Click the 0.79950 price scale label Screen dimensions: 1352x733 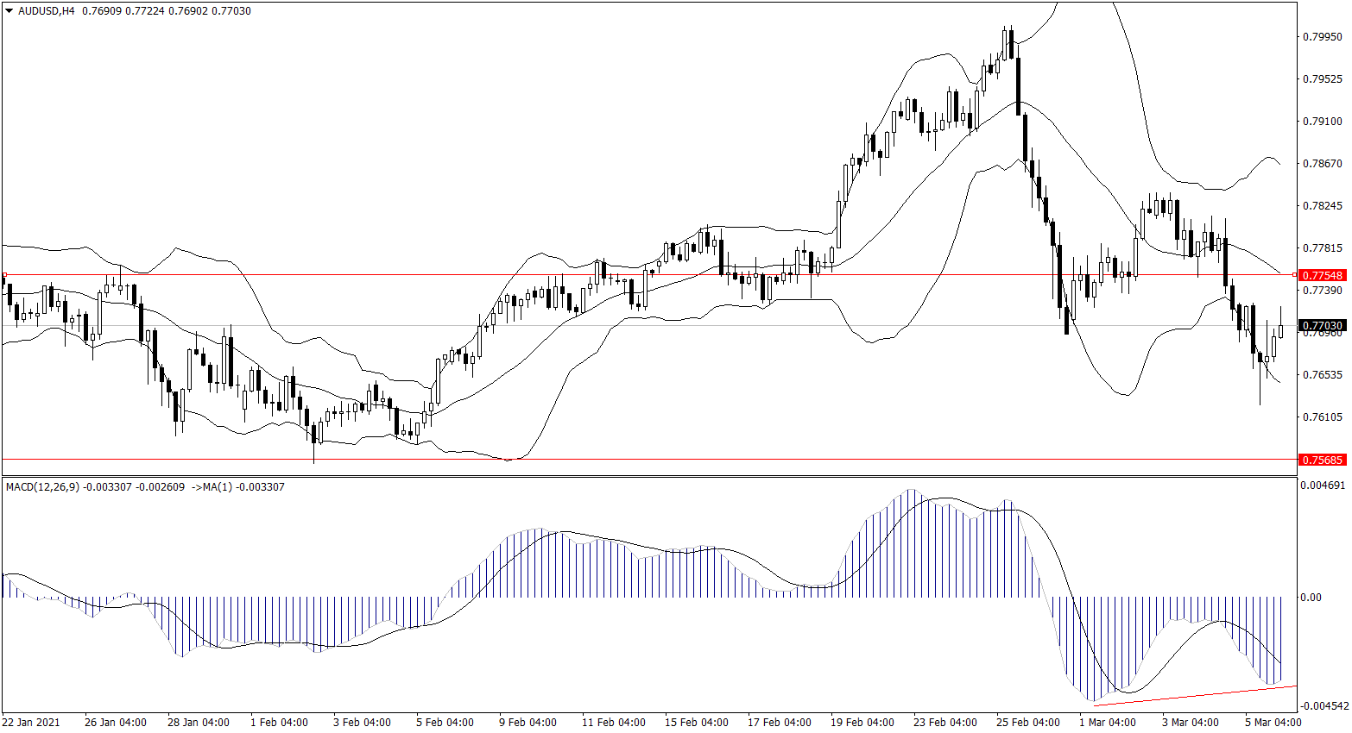pyautogui.click(x=1322, y=37)
